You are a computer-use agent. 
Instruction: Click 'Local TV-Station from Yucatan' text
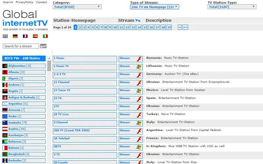(183, 90)
